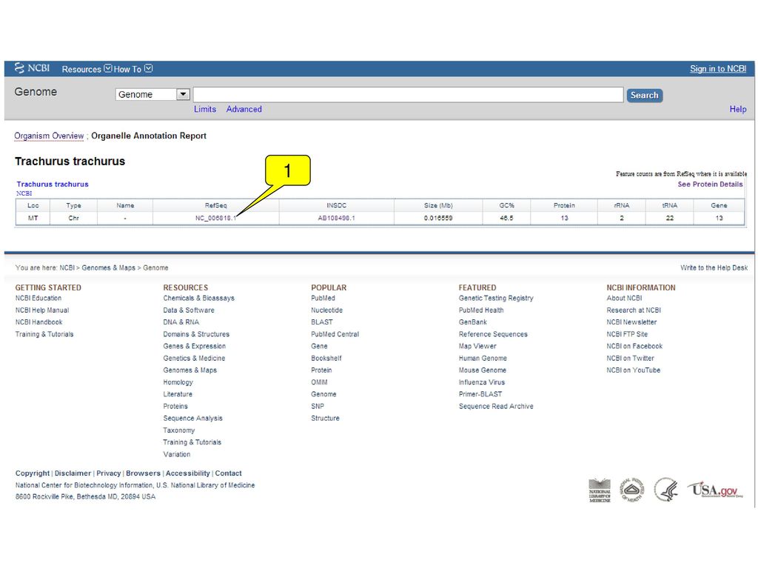Screen dimensions: 758x569
Task: Open Human Genome link
Action: (x=483, y=359)
